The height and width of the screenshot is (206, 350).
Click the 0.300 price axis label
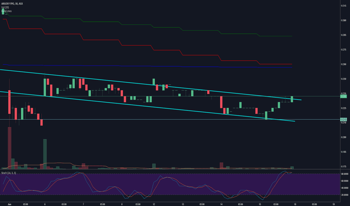(x=344, y=20)
